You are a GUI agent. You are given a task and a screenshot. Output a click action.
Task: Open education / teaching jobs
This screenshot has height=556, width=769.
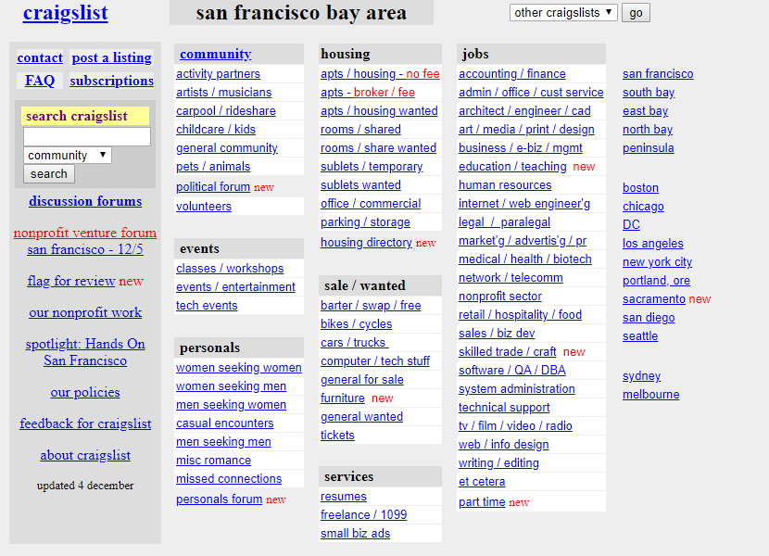[x=512, y=167]
